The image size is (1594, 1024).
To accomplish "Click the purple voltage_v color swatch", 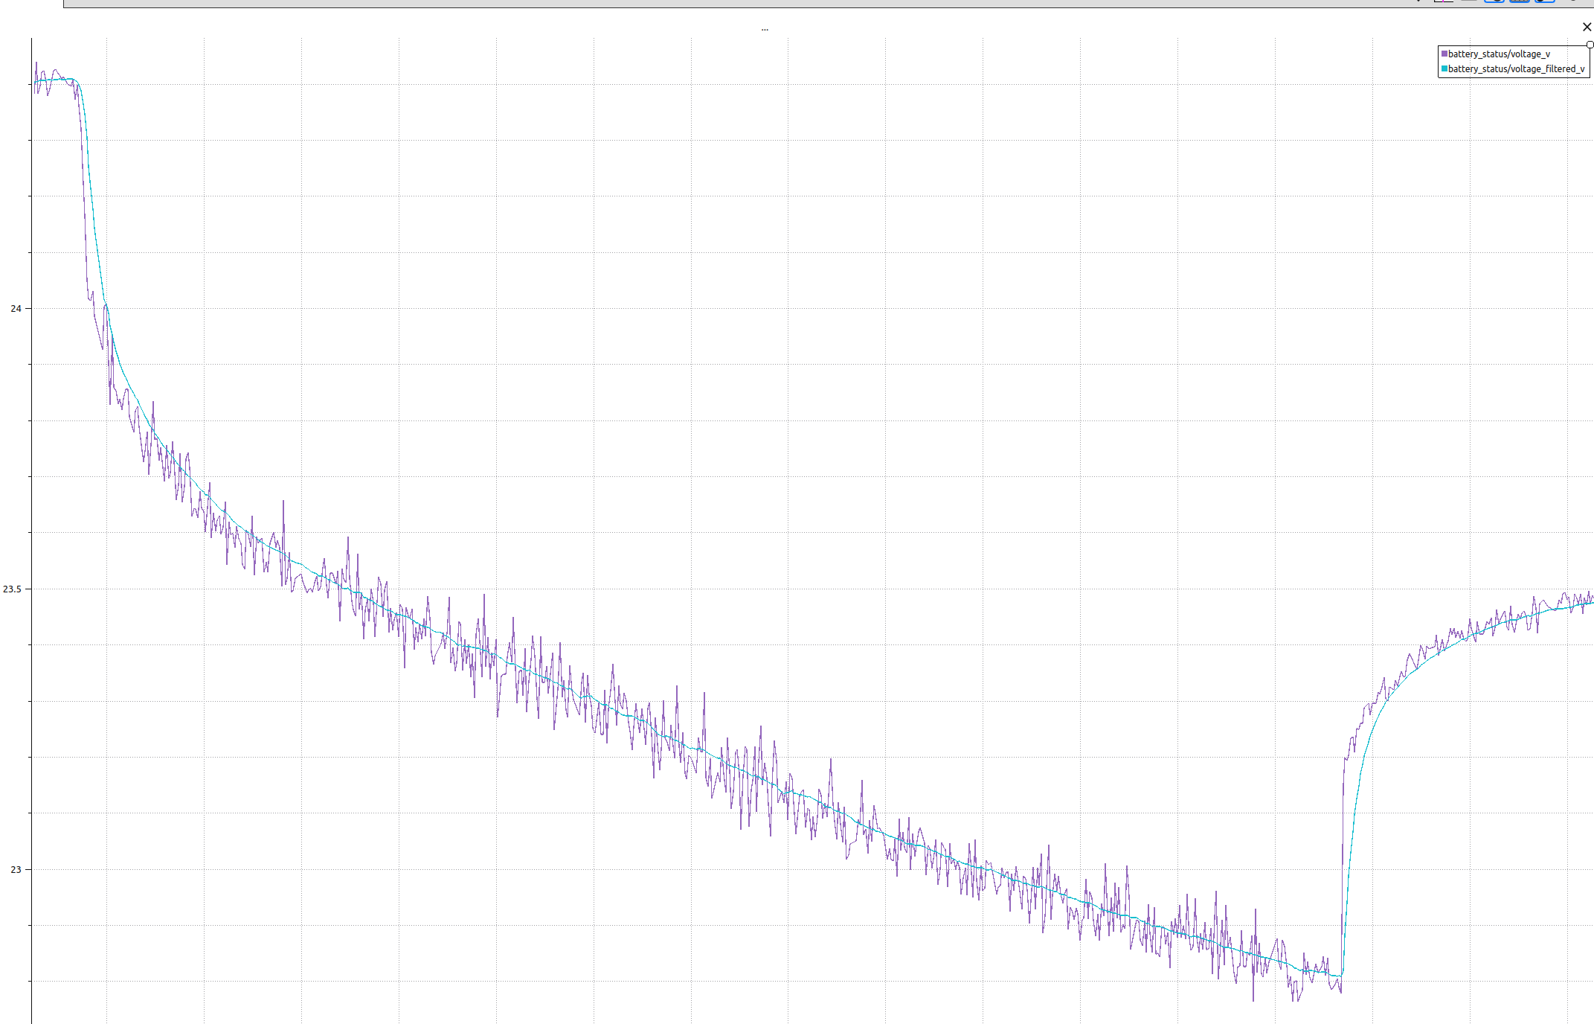I will click(1444, 54).
